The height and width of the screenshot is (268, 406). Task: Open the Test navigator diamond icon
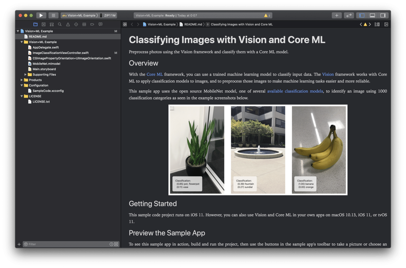click(x=76, y=24)
